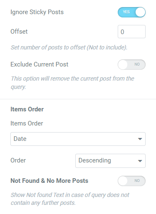Click the Not Found & No More Posts heading

[50, 181]
